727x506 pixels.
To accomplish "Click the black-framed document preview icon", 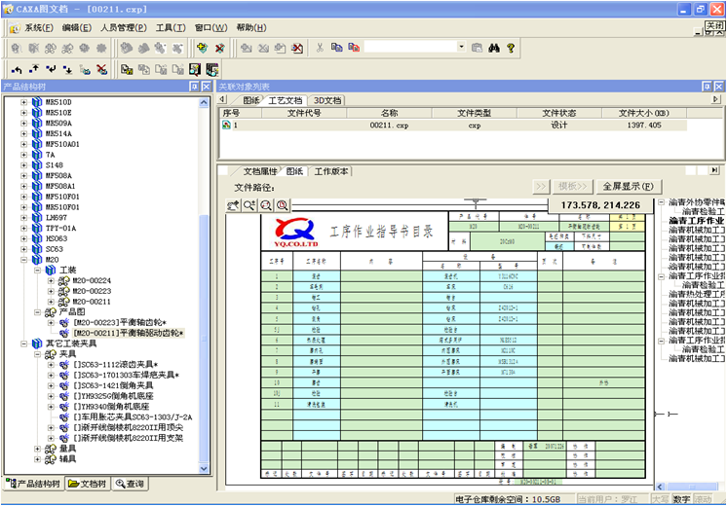I will (x=195, y=70).
